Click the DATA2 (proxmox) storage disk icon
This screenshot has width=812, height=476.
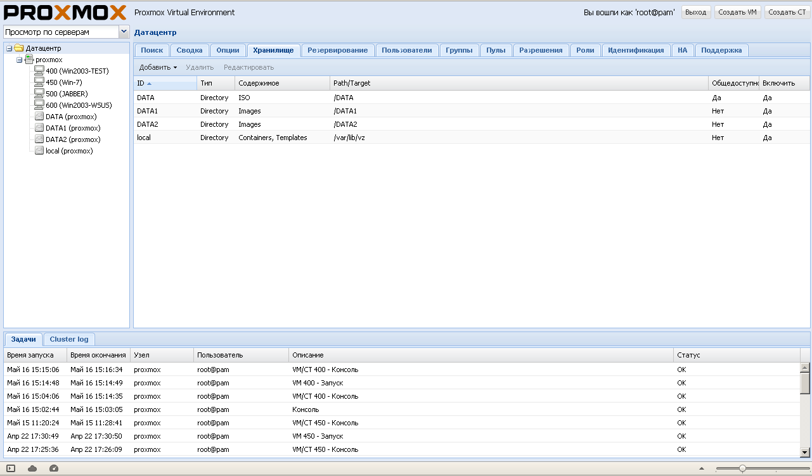[x=39, y=139]
